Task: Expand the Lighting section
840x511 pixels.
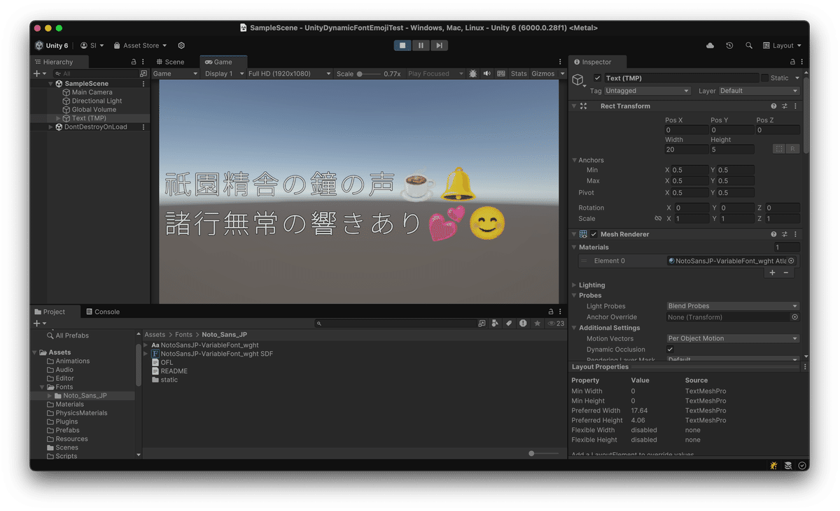Action: (575, 285)
